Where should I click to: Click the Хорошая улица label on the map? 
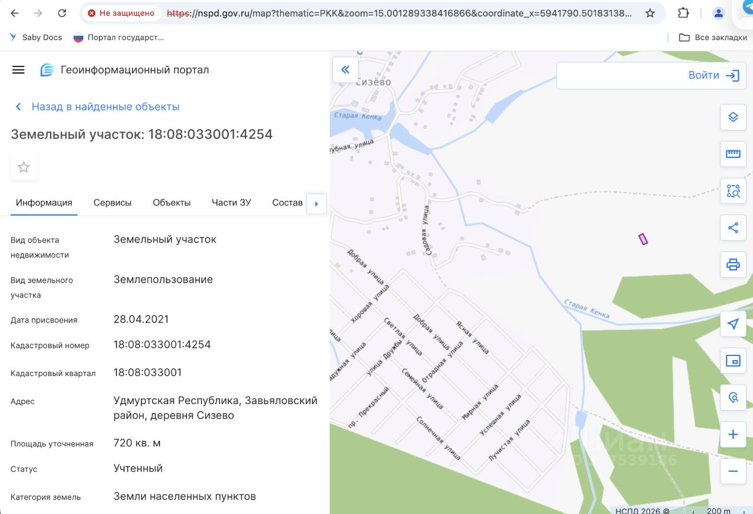[x=369, y=304]
